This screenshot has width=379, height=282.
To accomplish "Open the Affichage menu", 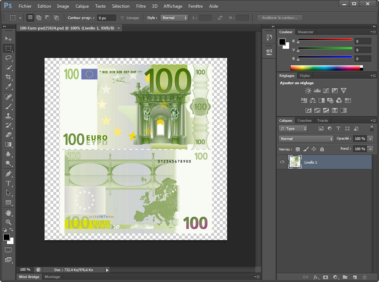I will pyautogui.click(x=173, y=6).
